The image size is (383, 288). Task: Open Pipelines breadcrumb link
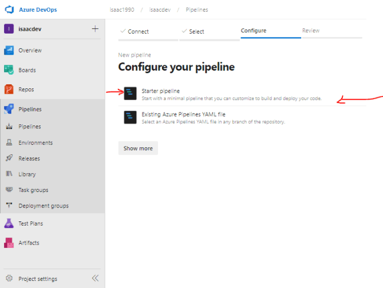[x=197, y=10]
